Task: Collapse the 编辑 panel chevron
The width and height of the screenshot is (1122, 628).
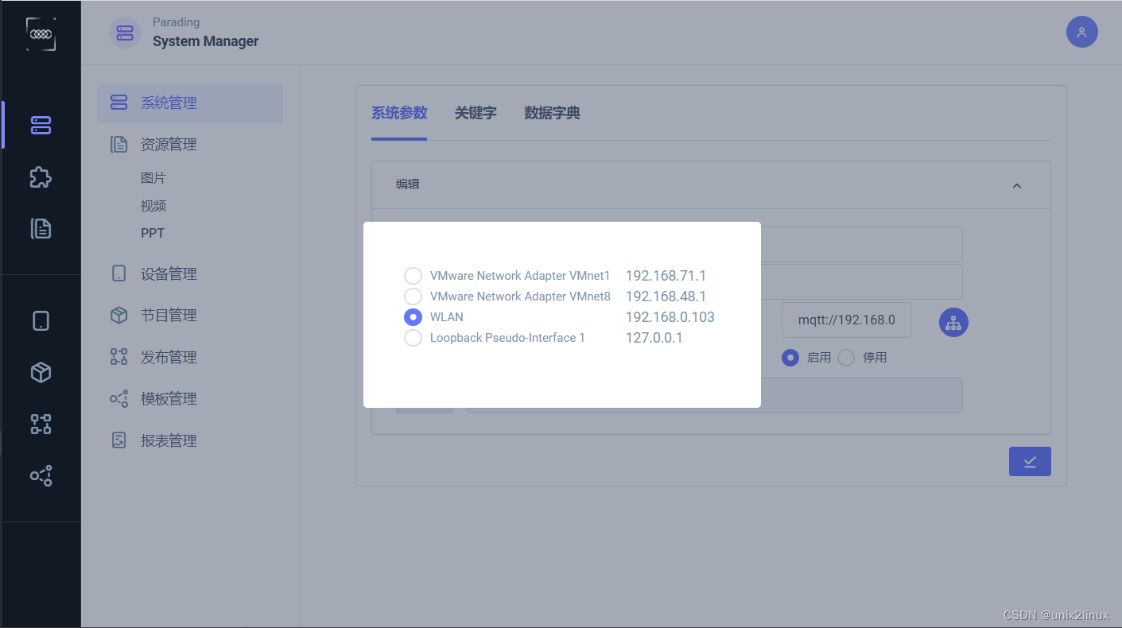Action: (1016, 185)
